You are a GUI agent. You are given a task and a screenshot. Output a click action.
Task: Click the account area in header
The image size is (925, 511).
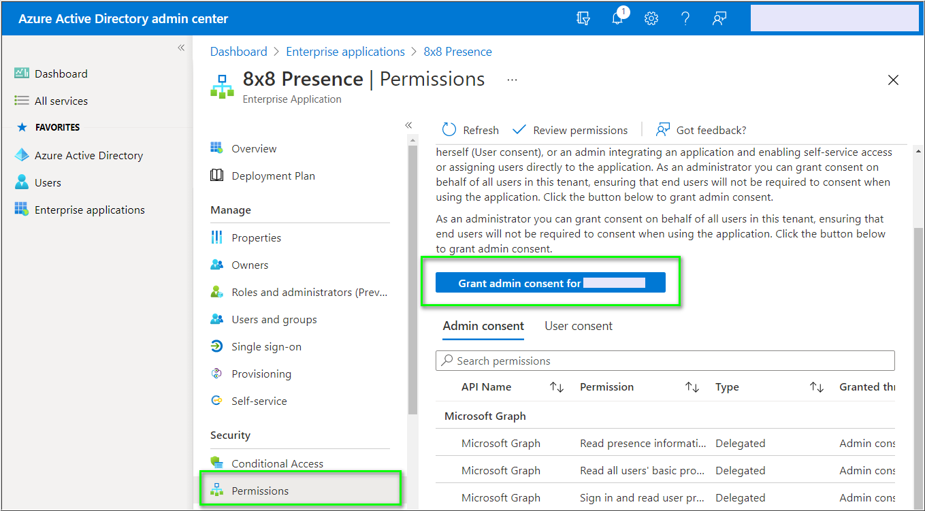coord(834,18)
